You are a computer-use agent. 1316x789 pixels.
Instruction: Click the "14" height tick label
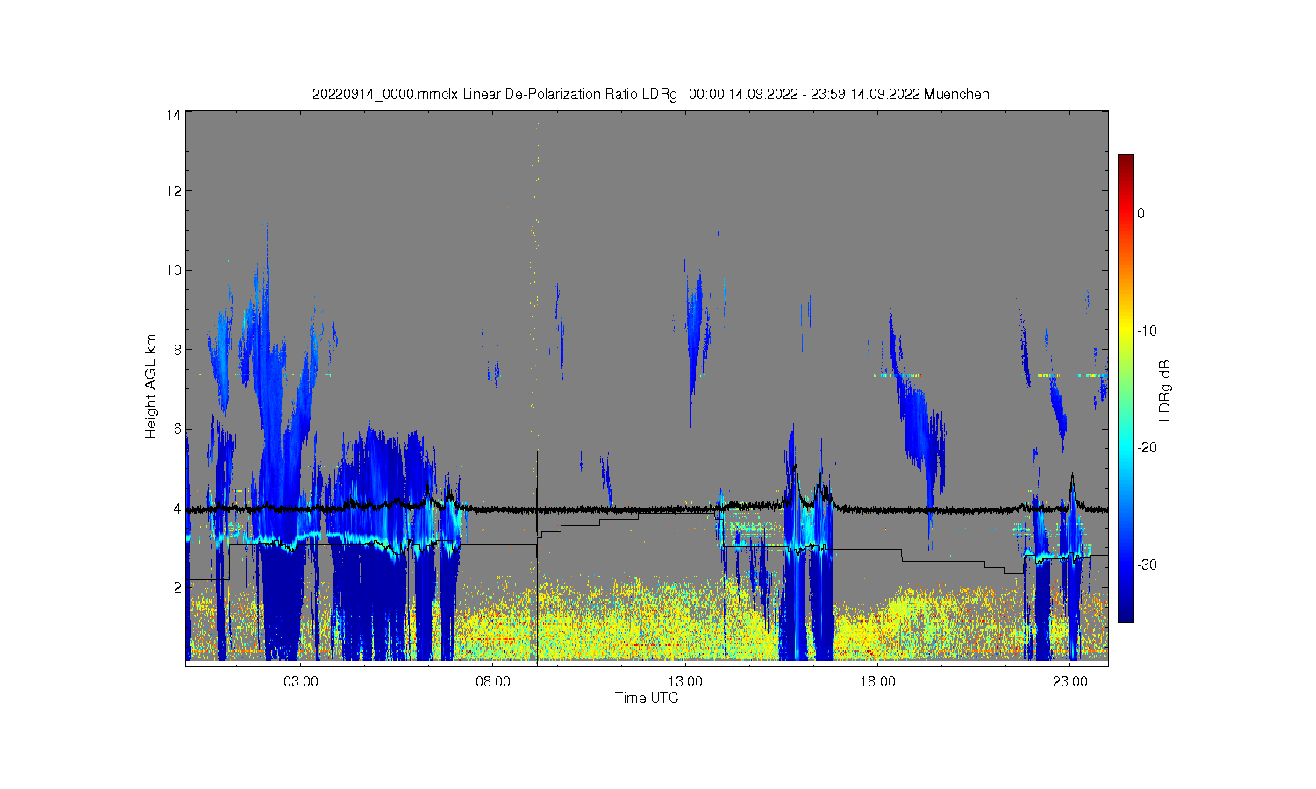tap(174, 115)
